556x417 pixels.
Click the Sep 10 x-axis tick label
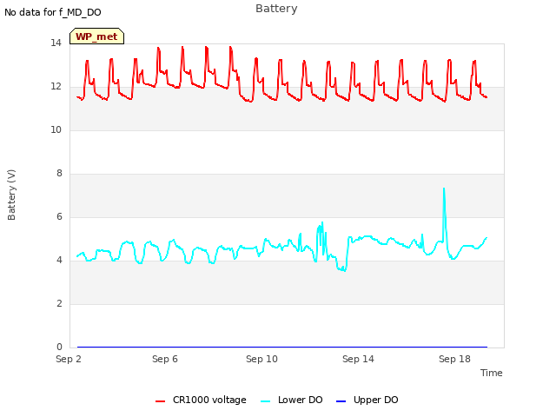[x=261, y=359]
